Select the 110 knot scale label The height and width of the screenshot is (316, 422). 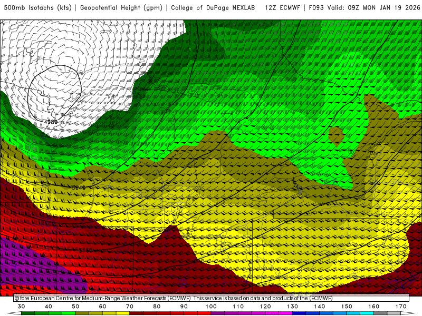coord(238,307)
